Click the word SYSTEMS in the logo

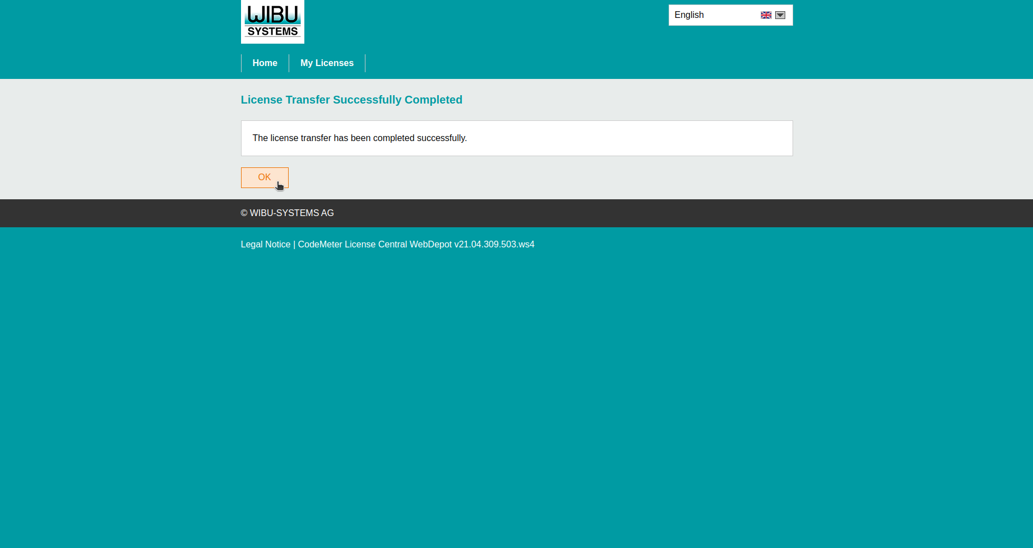coord(272,32)
